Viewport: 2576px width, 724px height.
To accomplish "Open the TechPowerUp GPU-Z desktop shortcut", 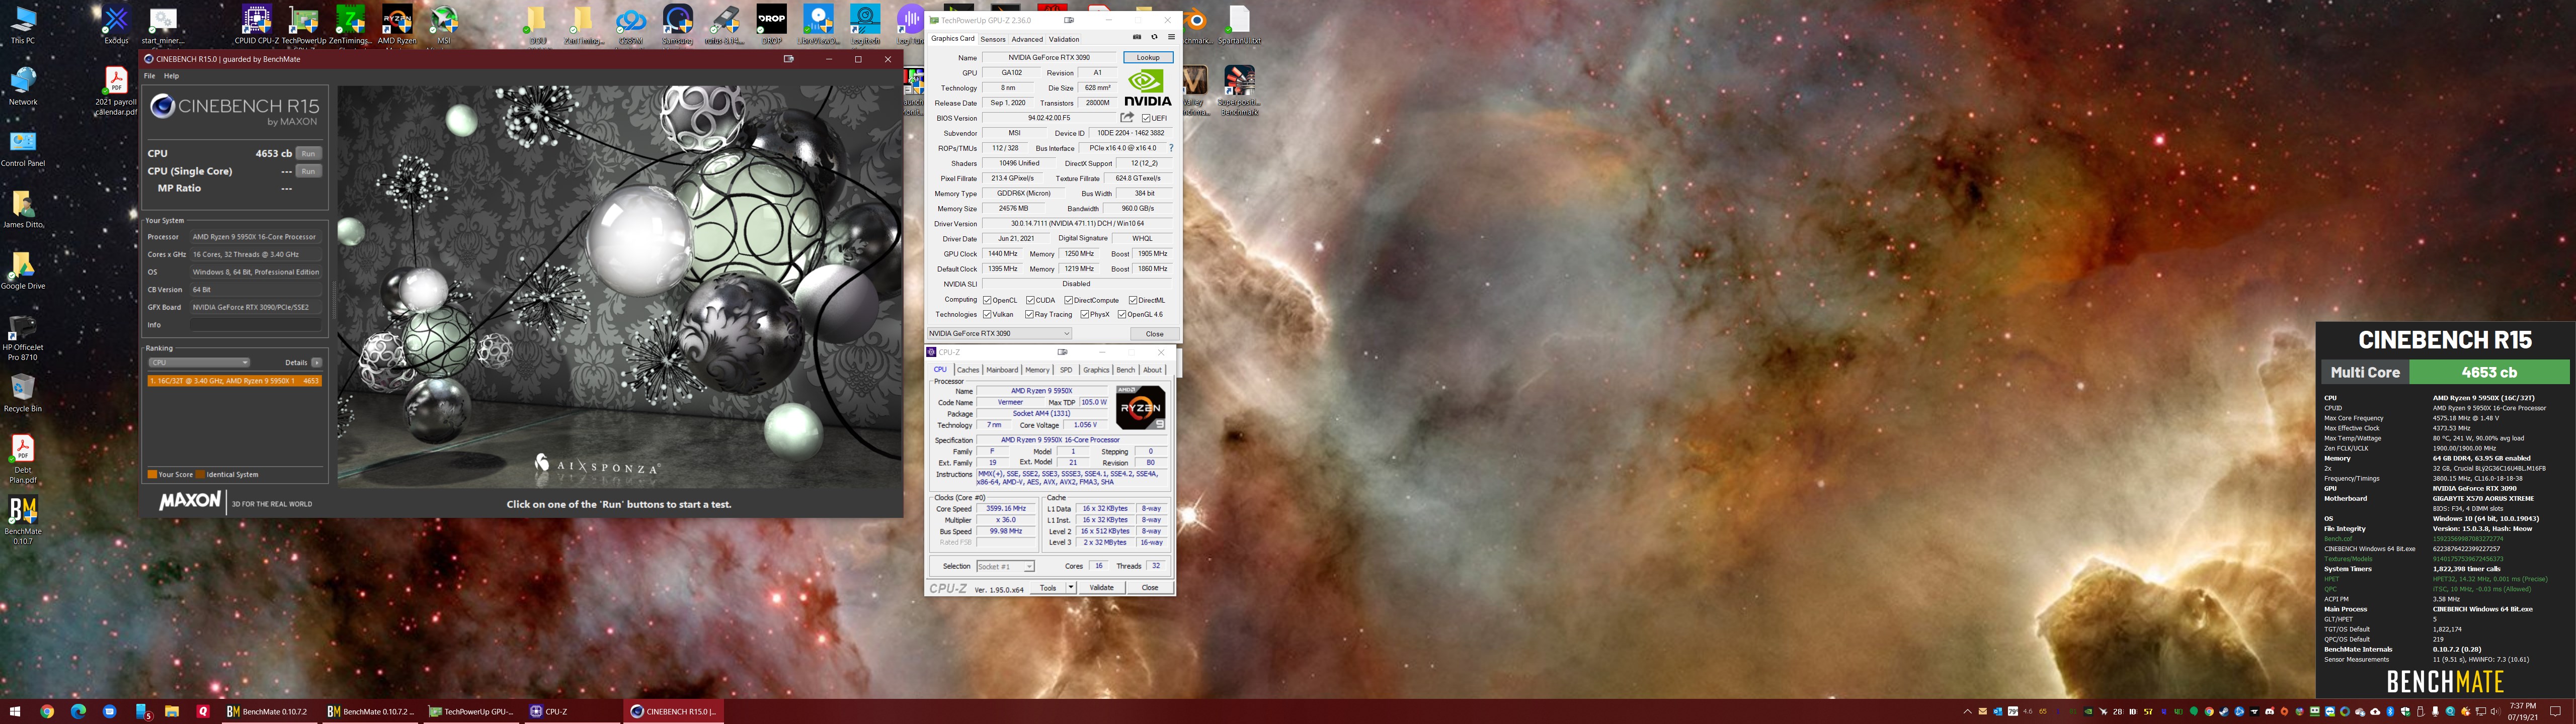I will pyautogui.click(x=303, y=24).
